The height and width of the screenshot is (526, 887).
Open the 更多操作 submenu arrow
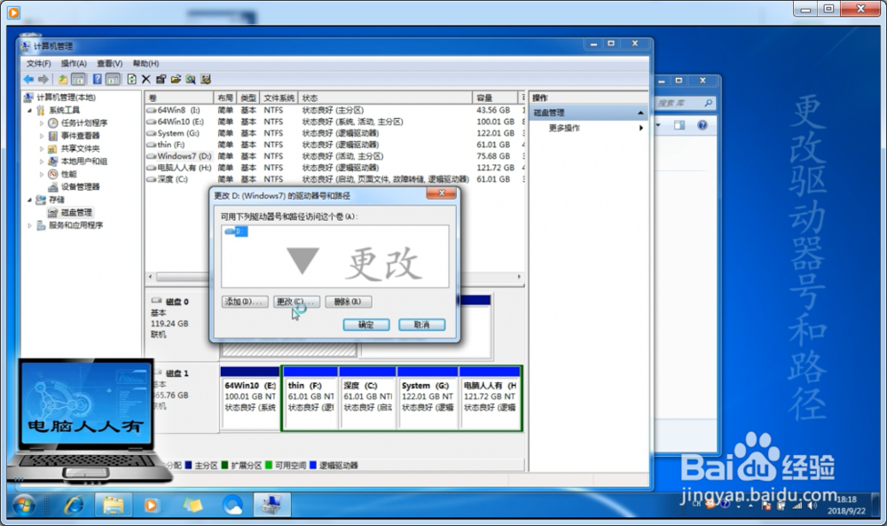641,128
